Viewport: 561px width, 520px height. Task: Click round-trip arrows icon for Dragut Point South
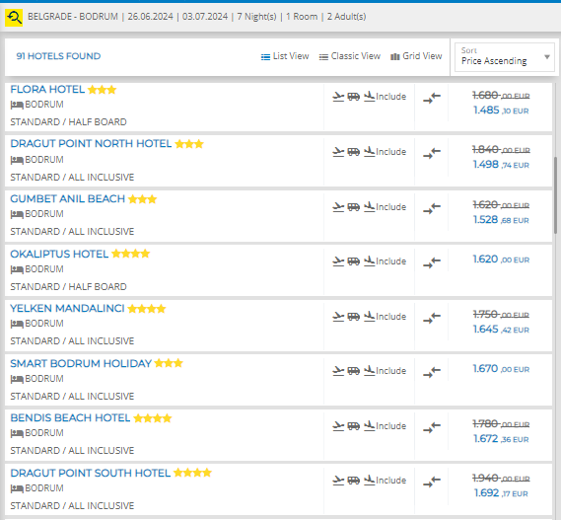click(432, 481)
